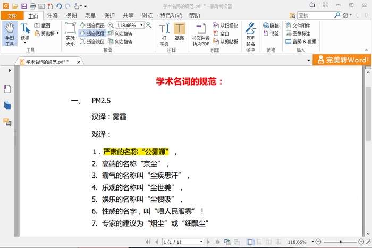The height and width of the screenshot is (248, 372).
Task: Open the PDF Sign tool (PDF签名)
Action: [250, 35]
